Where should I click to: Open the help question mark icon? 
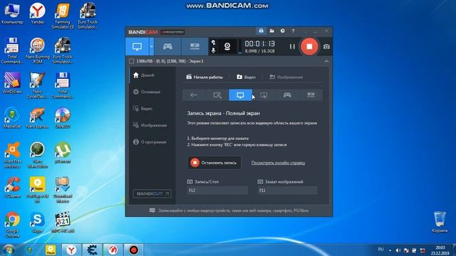[x=293, y=31]
